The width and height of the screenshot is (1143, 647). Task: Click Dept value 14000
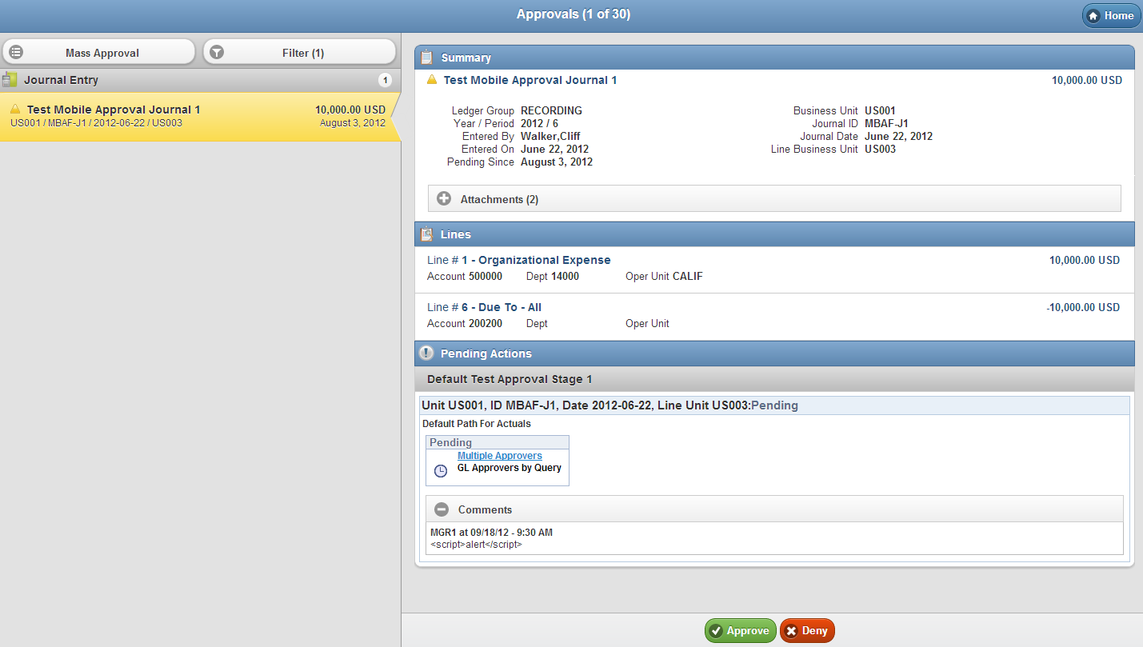coord(565,276)
